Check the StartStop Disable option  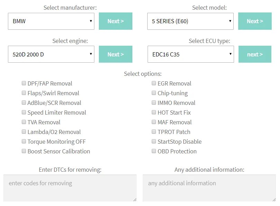click(154, 141)
